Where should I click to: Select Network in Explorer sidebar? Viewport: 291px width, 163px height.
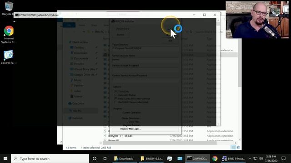tap(77, 118)
